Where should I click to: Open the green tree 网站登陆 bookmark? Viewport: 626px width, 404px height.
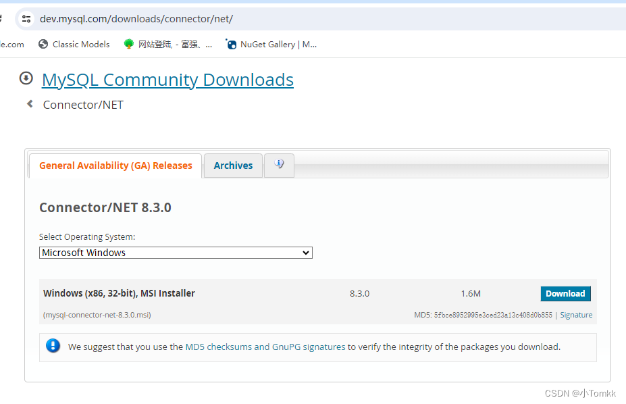(x=129, y=45)
